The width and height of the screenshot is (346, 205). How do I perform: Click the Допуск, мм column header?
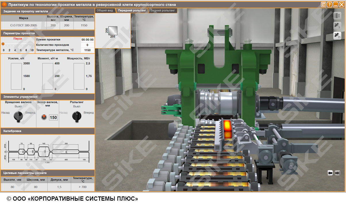[x=59, y=180]
